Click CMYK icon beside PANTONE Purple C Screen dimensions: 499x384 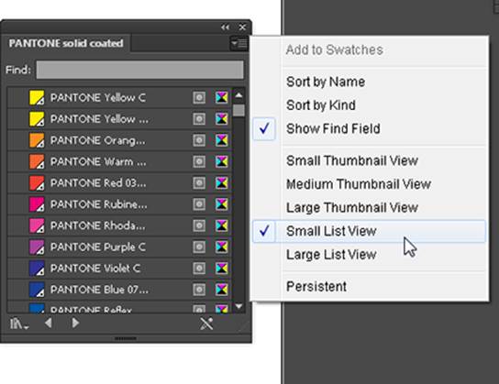[221, 247]
